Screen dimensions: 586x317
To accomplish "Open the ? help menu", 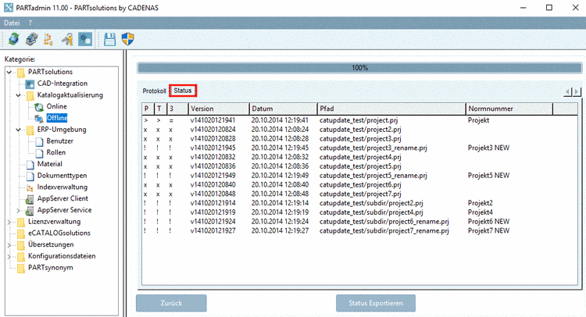I will coord(30,23).
